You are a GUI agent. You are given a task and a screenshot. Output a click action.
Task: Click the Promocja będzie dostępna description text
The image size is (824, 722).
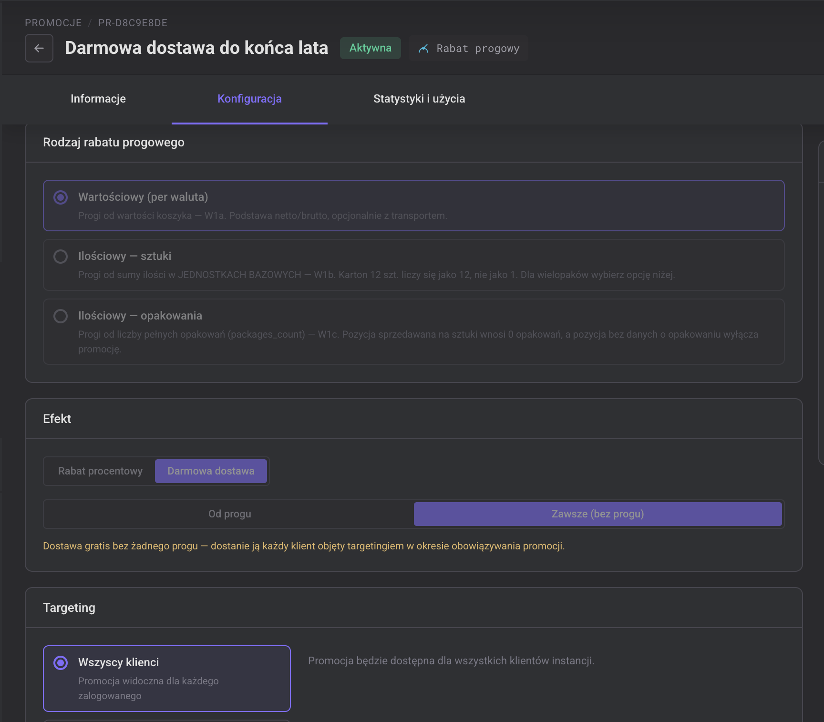[451, 661]
